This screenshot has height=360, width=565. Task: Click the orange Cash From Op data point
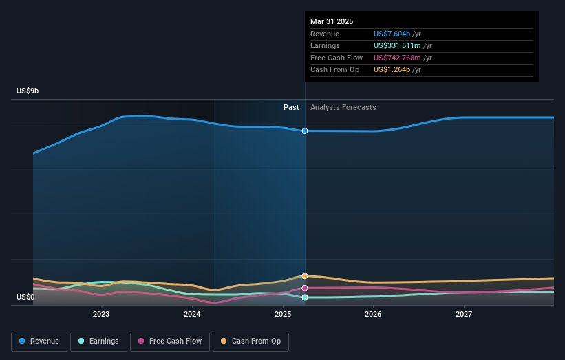coord(305,276)
